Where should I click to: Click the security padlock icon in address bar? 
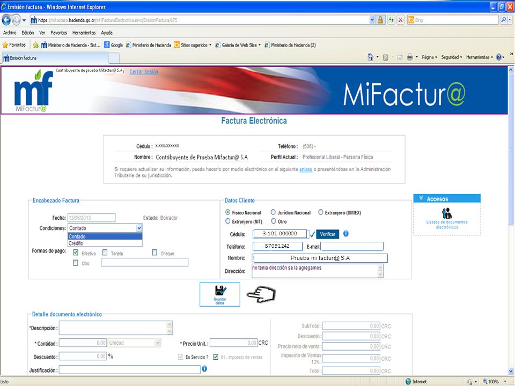pos(380,20)
